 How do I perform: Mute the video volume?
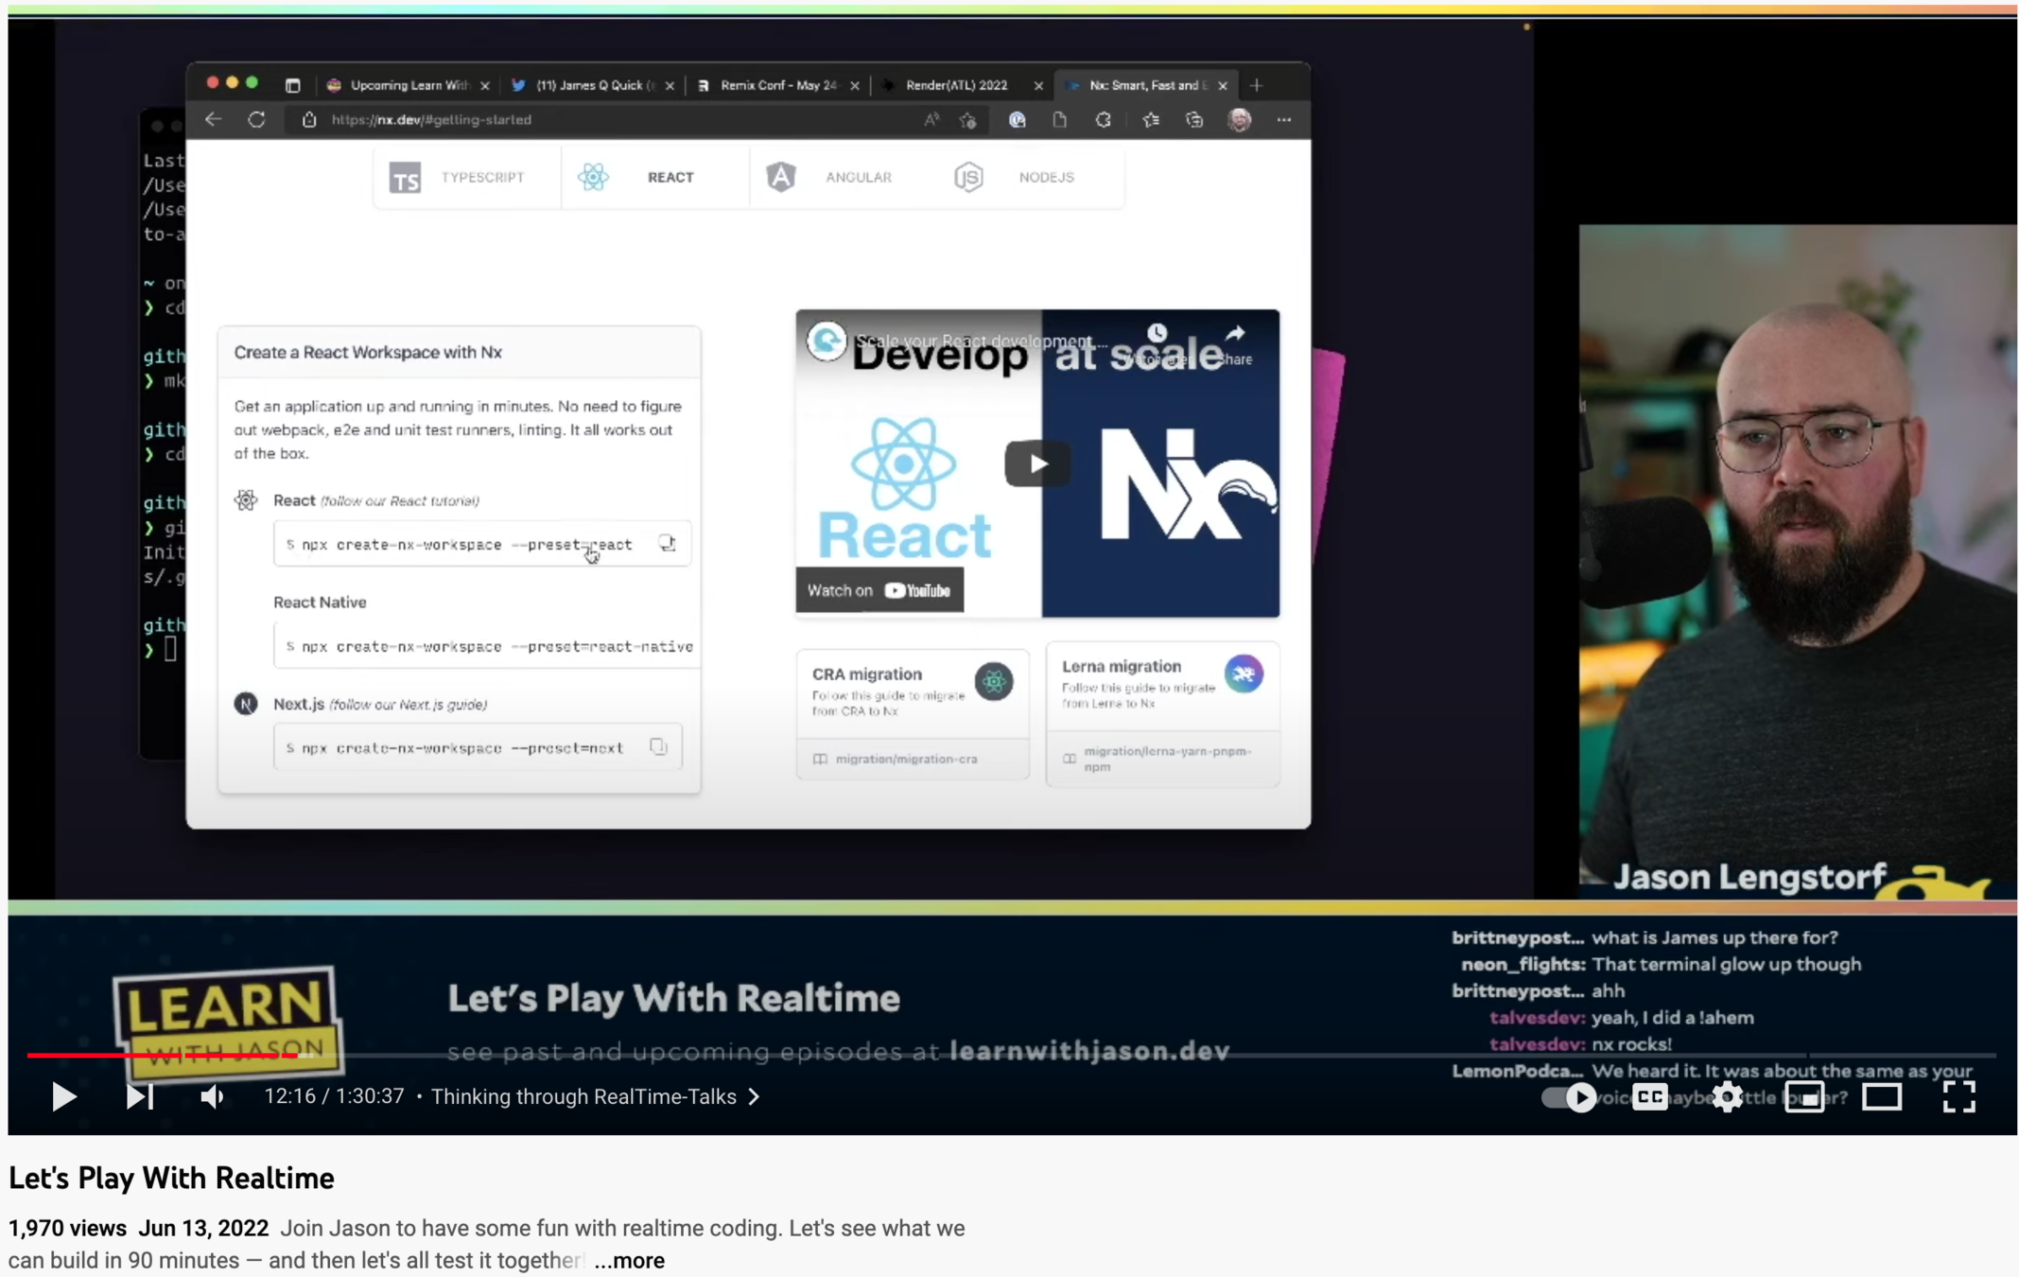pyautogui.click(x=212, y=1096)
